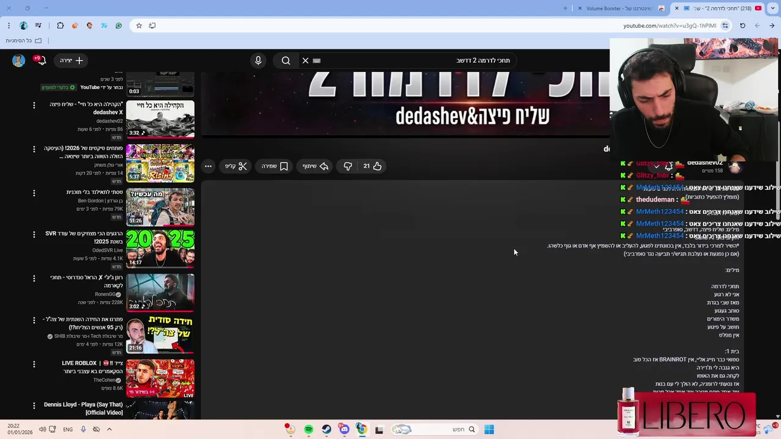Like the video with thumbs up
This screenshot has height=439, width=781.
pos(372,166)
